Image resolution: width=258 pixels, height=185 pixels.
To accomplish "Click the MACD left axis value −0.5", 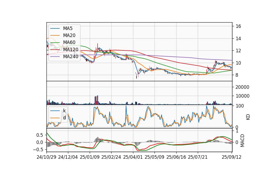I will point(38,150).
